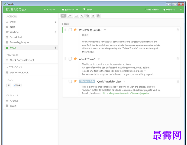Unstar the Quick Tutorial Project item

point(75,81)
